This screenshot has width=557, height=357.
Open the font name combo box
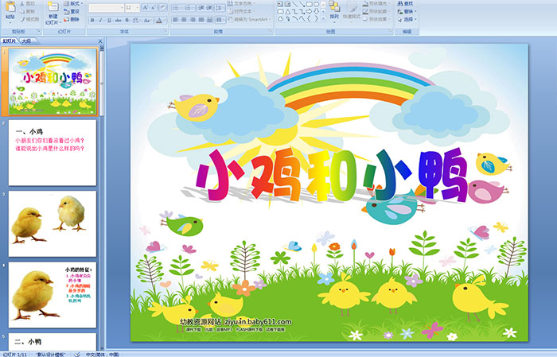pos(107,8)
